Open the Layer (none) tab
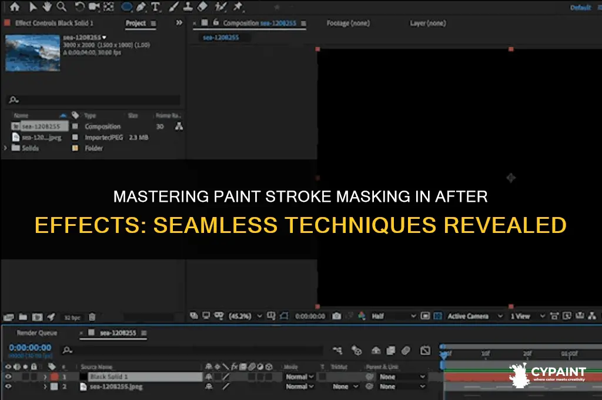This screenshot has width=602, height=400. click(x=428, y=23)
